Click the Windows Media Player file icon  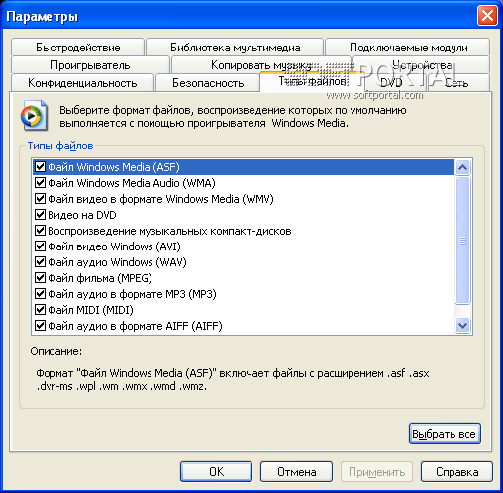[35, 116]
